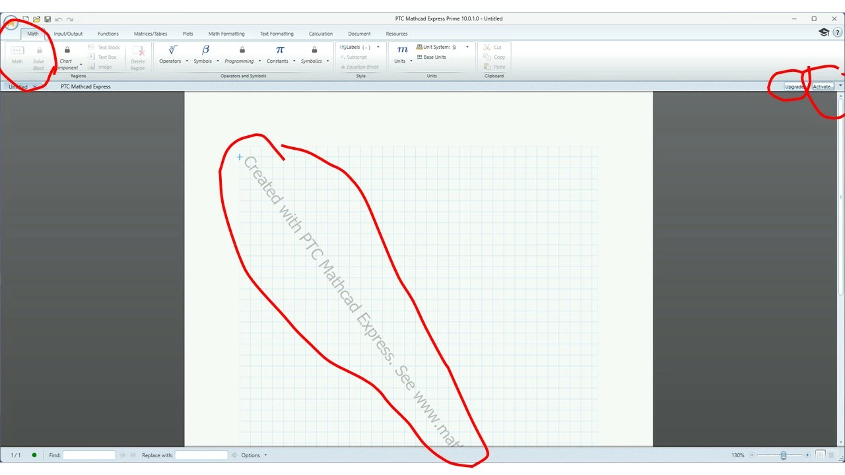Expand the Units button dropdown arrow

coord(411,61)
